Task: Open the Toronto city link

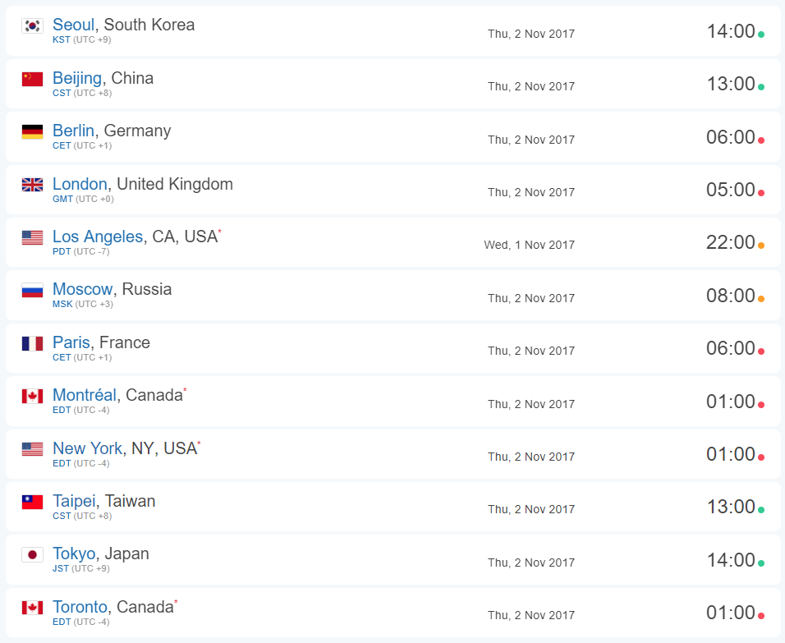Action: click(80, 606)
